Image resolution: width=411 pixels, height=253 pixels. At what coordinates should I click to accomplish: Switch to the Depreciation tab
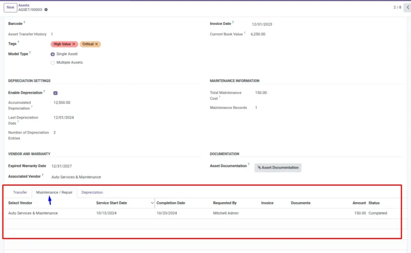click(x=92, y=192)
